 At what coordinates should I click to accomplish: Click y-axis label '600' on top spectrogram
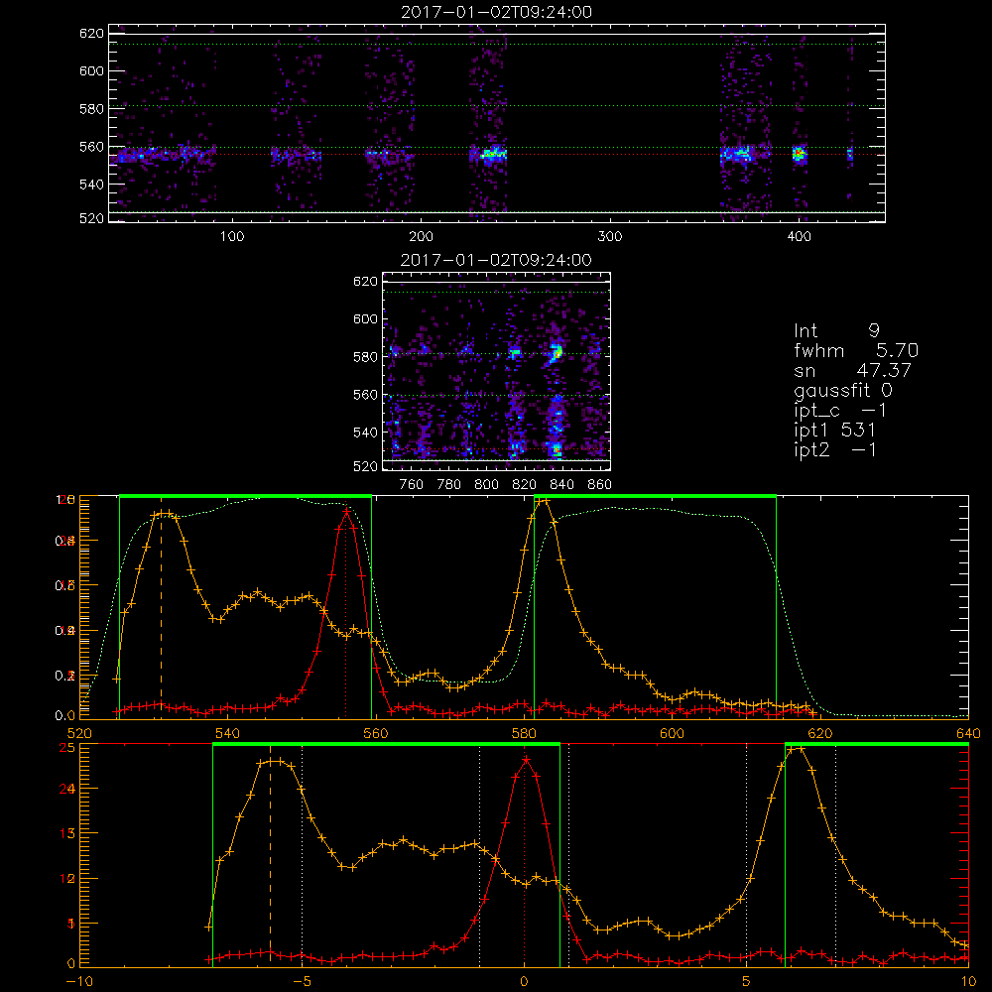pos(91,70)
